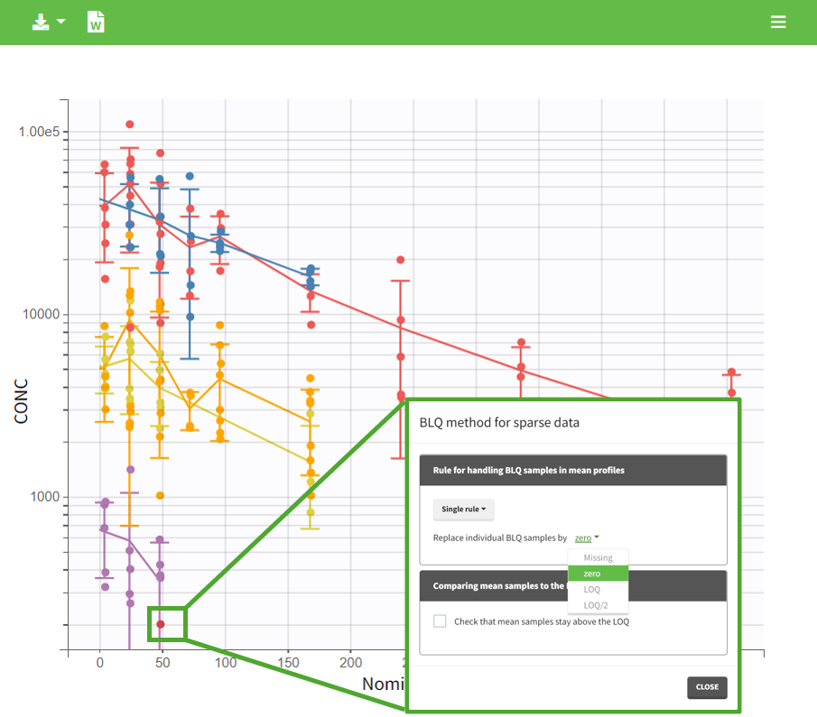Open the hamburger menu at top right
The height and width of the screenshot is (717, 817).
click(778, 23)
